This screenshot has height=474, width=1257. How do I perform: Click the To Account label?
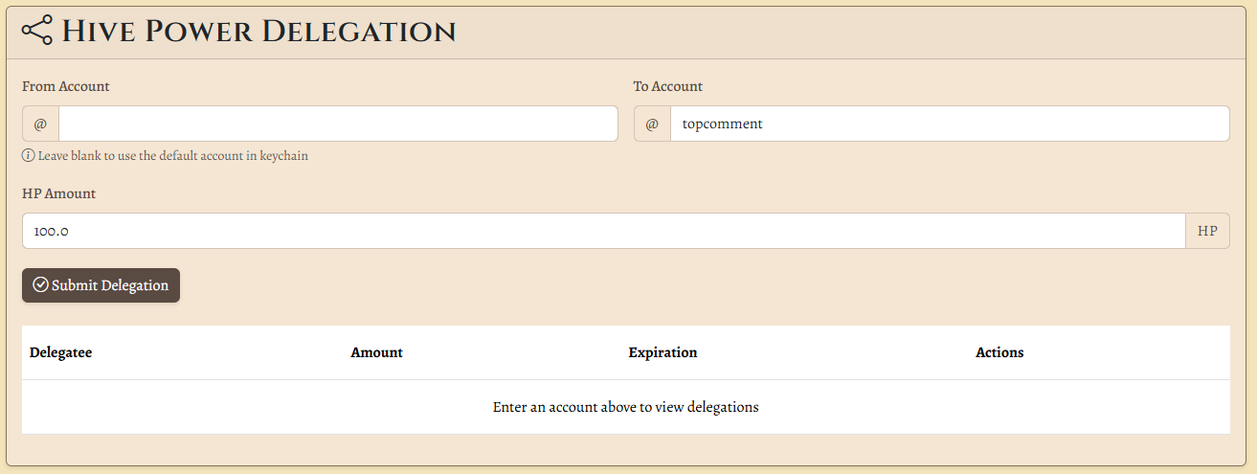point(668,86)
